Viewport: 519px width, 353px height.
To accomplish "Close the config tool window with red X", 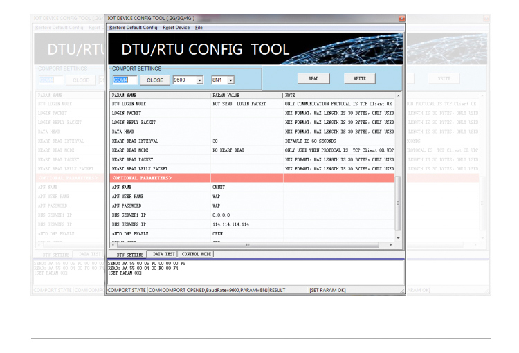I will tap(401, 19).
